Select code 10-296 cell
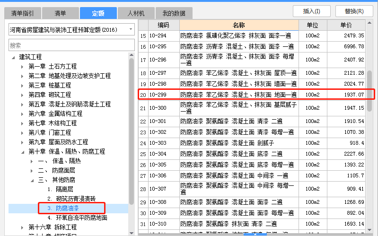This screenshot has height=236, width=378. (x=164, y=60)
